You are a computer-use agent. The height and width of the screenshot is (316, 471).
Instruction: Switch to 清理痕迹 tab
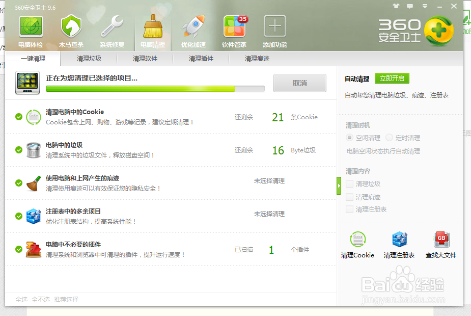coord(257,59)
